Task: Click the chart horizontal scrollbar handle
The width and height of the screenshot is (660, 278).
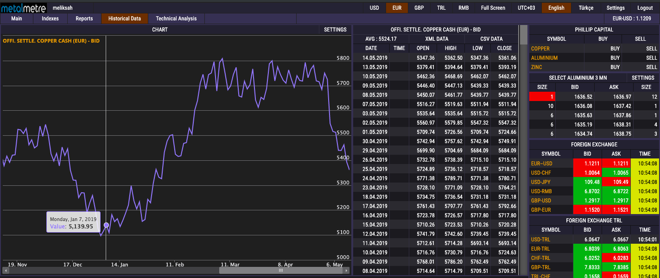Action: tap(280, 271)
